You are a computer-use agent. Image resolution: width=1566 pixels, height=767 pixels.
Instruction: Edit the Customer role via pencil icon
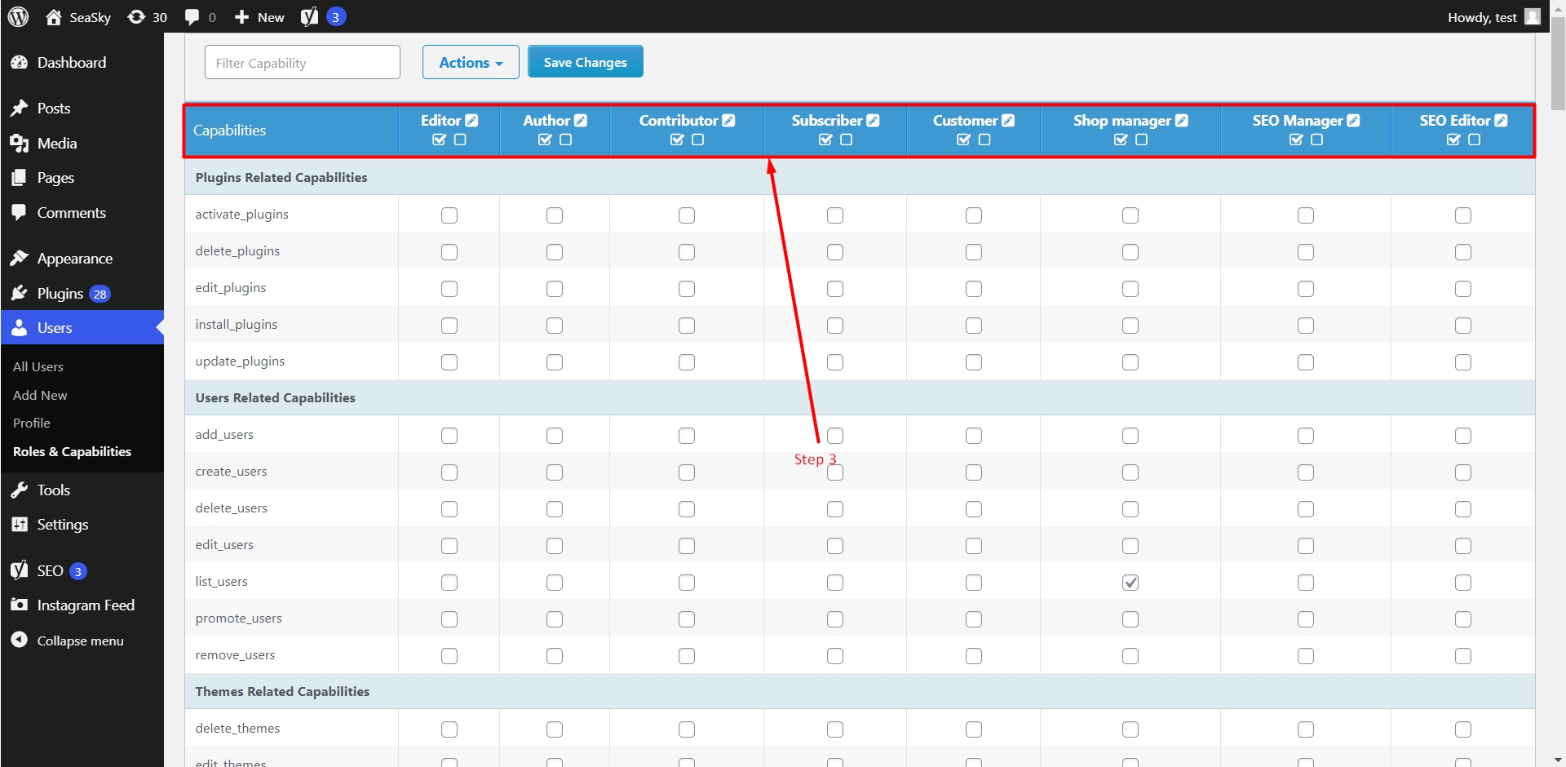(1009, 120)
